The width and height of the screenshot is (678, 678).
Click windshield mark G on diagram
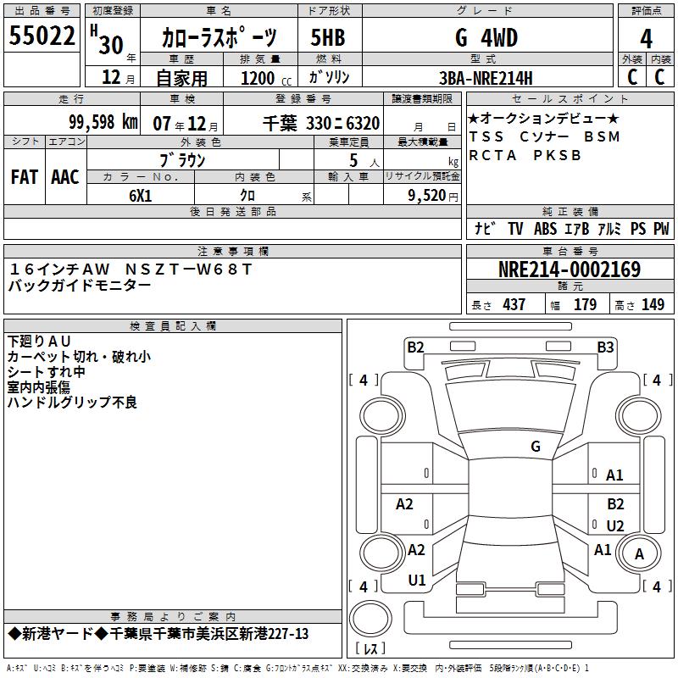[x=536, y=446]
